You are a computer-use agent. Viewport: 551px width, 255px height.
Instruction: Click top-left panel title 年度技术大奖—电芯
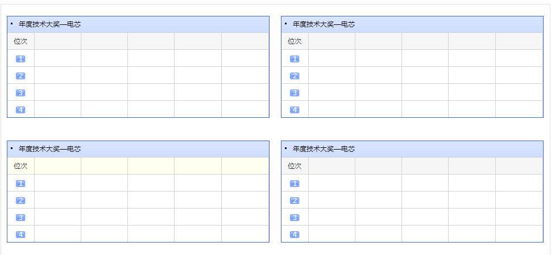click(x=49, y=24)
